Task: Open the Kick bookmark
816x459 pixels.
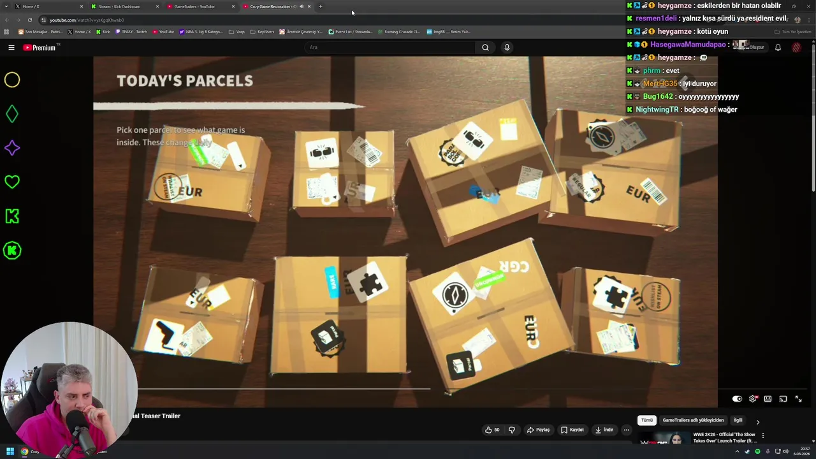Action: tap(103, 32)
